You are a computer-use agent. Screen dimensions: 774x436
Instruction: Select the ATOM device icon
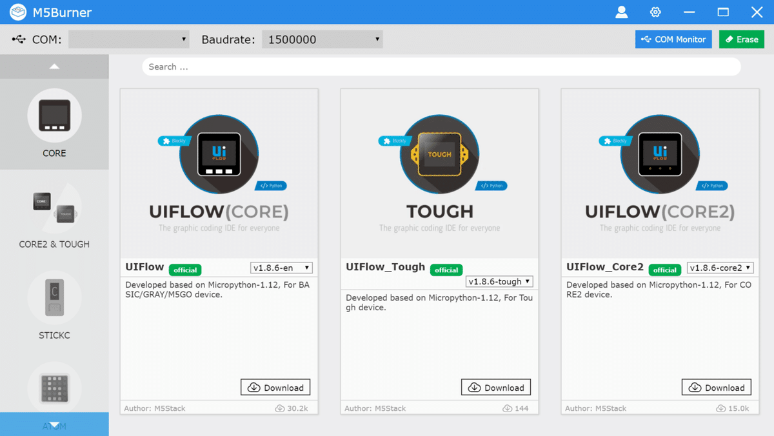tap(54, 389)
